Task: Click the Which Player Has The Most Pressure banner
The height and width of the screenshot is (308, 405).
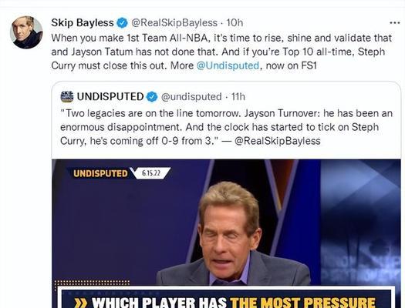Action: coord(226,299)
